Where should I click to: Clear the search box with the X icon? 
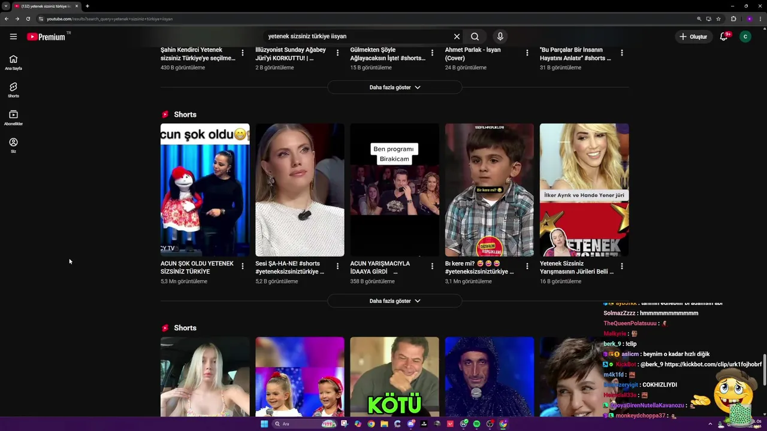click(x=457, y=37)
